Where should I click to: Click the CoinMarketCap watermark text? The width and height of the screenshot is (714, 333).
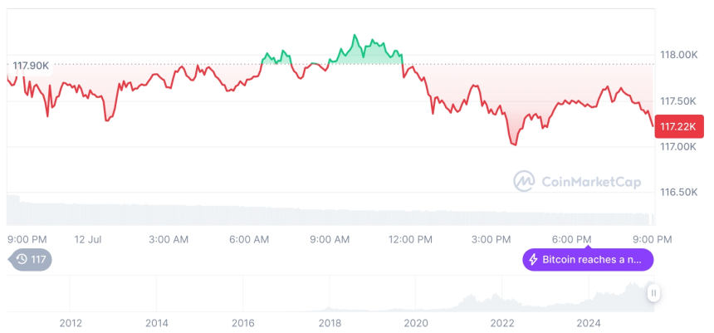pos(590,182)
